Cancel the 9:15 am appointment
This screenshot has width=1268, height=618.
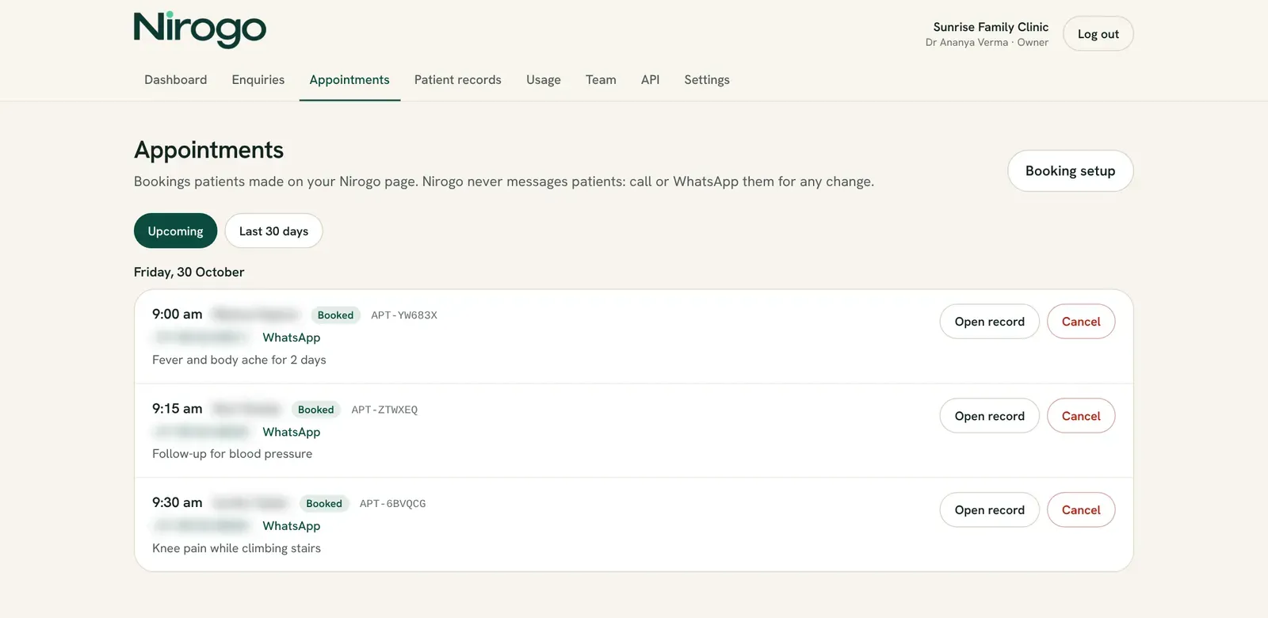1081,416
